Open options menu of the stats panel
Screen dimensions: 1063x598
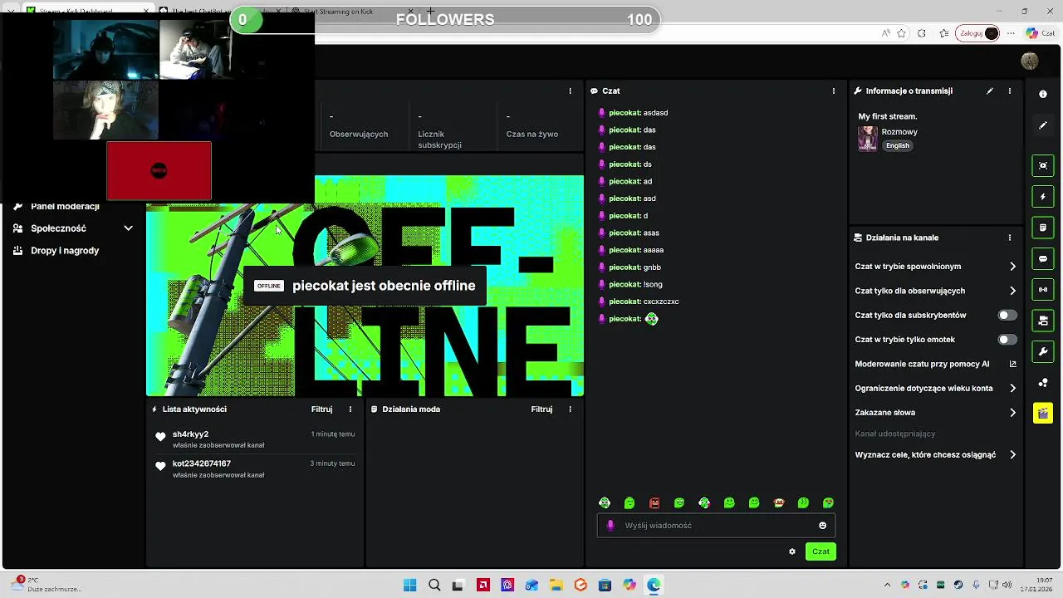click(570, 91)
